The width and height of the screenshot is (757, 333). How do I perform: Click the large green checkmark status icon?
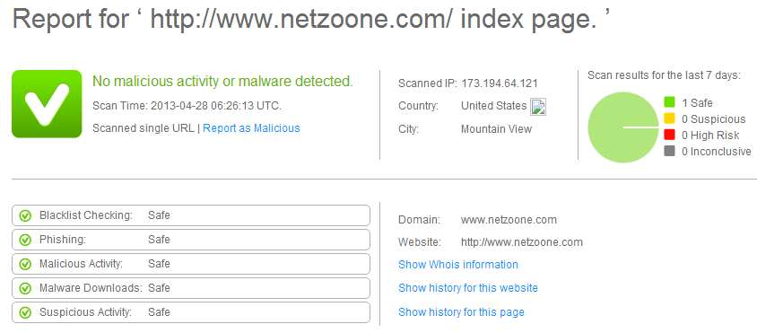point(47,104)
